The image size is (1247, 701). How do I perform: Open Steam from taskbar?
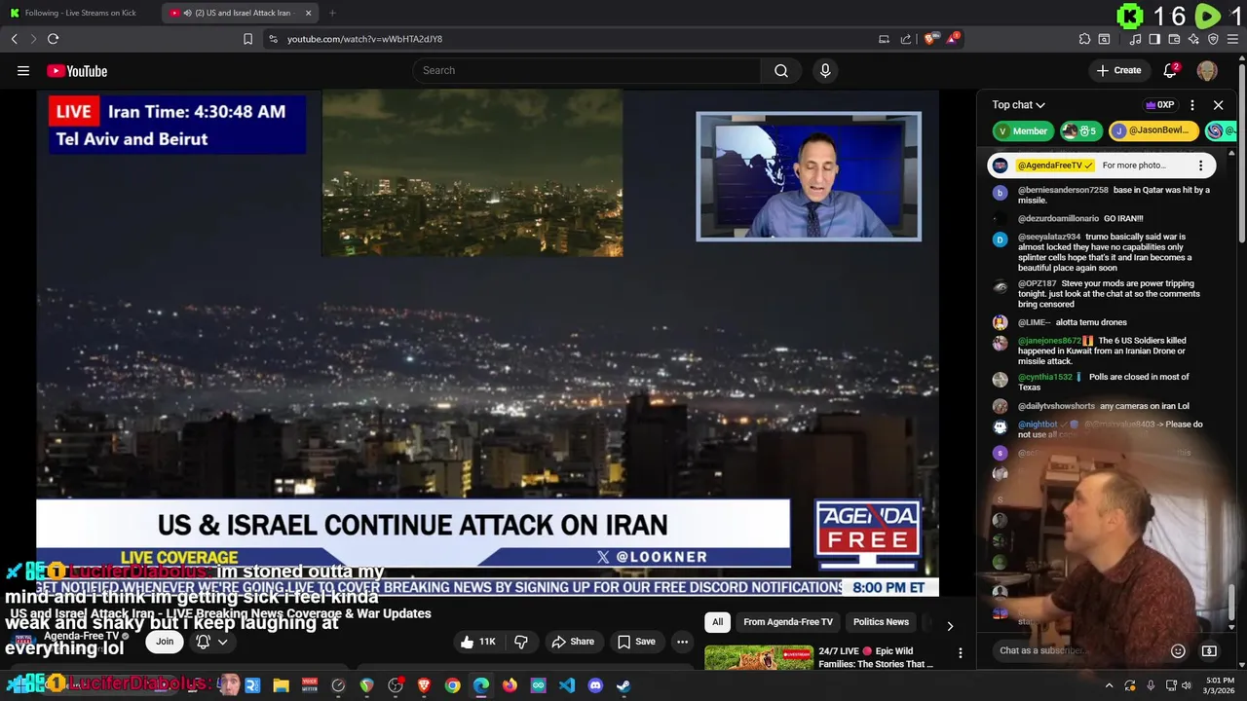coord(623,685)
